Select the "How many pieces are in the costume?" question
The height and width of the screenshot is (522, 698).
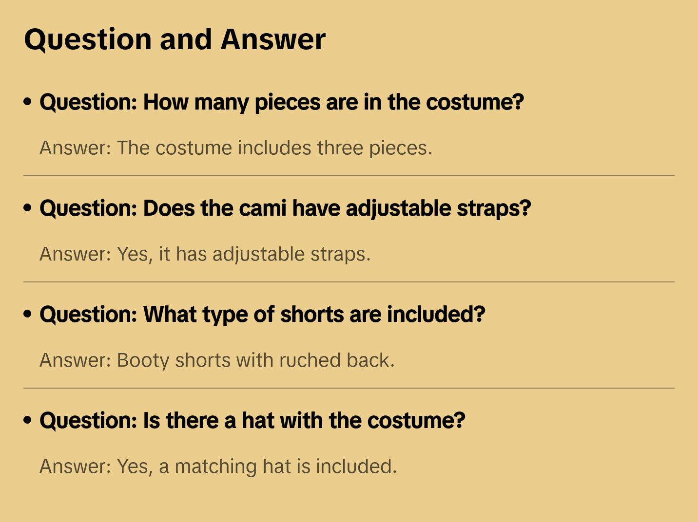tap(281, 102)
